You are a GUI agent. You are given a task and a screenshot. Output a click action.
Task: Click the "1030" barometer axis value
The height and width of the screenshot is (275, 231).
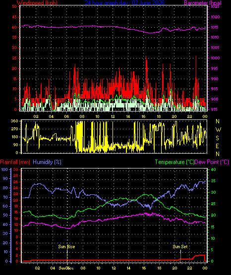215,17
